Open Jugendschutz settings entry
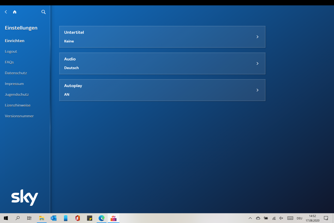The height and width of the screenshot is (223, 334). 17,94
